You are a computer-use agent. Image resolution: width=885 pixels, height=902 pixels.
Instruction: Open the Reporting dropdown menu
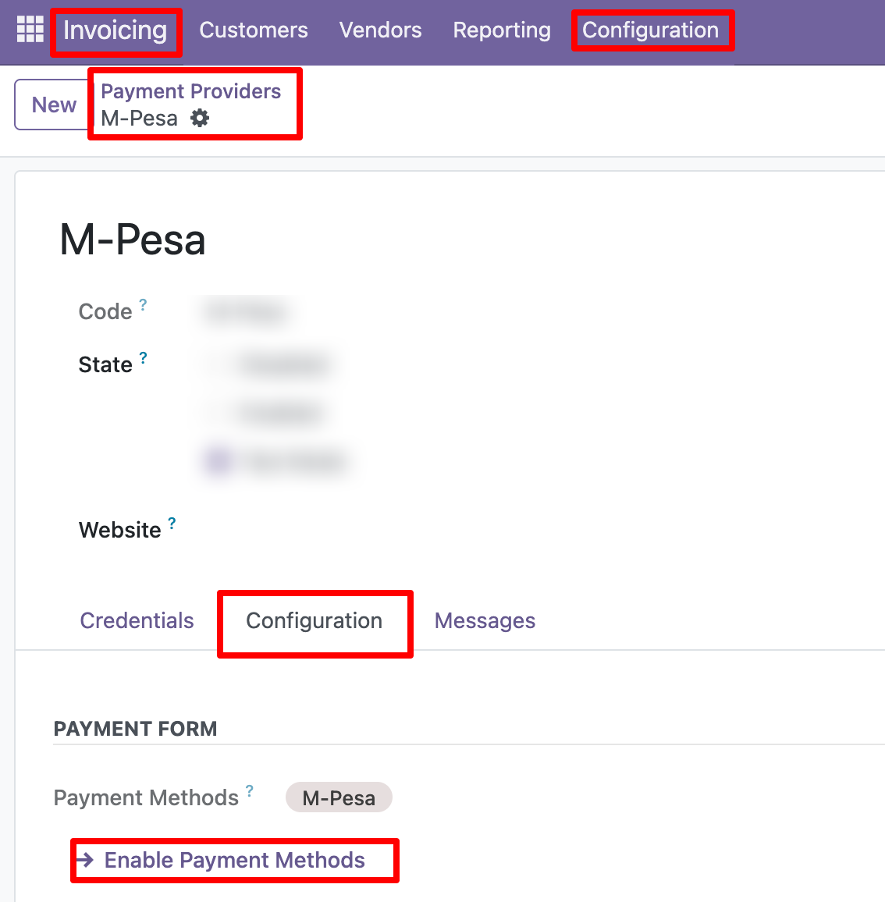point(502,30)
